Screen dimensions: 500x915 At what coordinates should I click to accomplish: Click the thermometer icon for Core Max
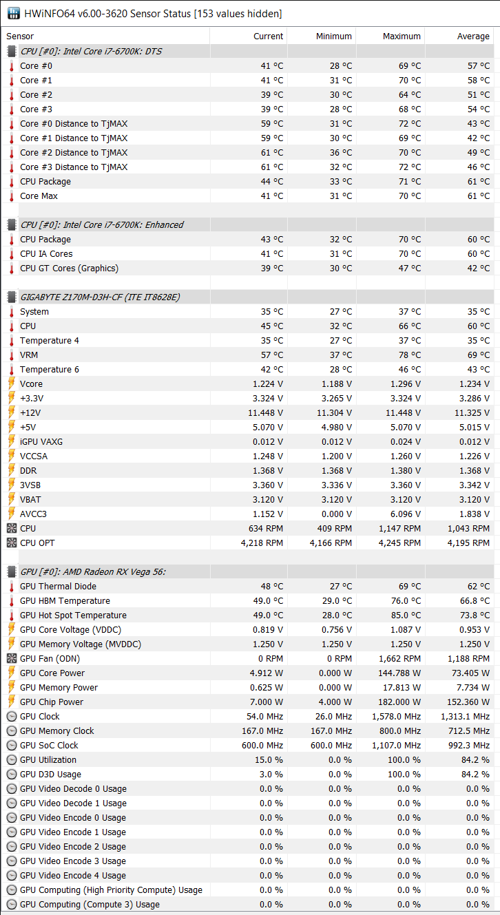coord(12,196)
